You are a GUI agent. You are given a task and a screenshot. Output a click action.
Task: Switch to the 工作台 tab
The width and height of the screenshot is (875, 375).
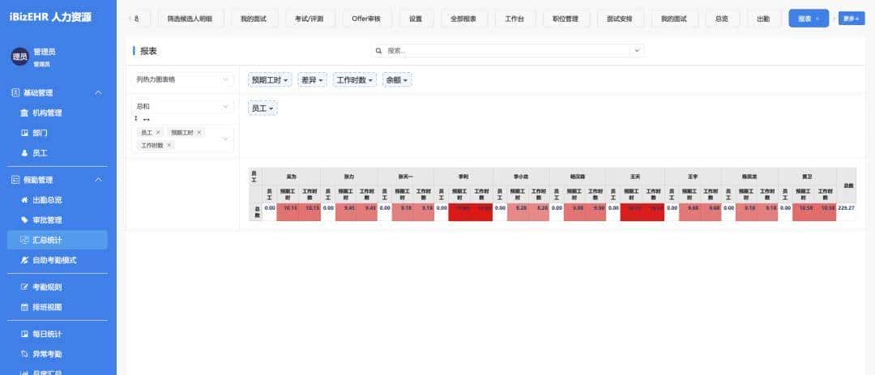click(514, 19)
